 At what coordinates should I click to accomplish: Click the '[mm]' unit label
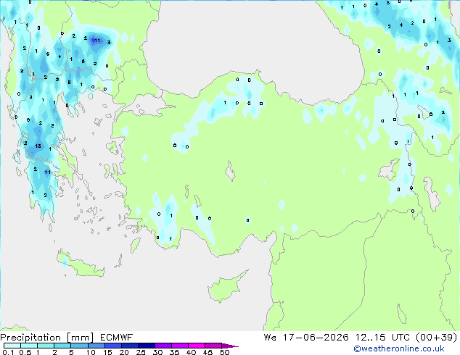tap(80, 338)
